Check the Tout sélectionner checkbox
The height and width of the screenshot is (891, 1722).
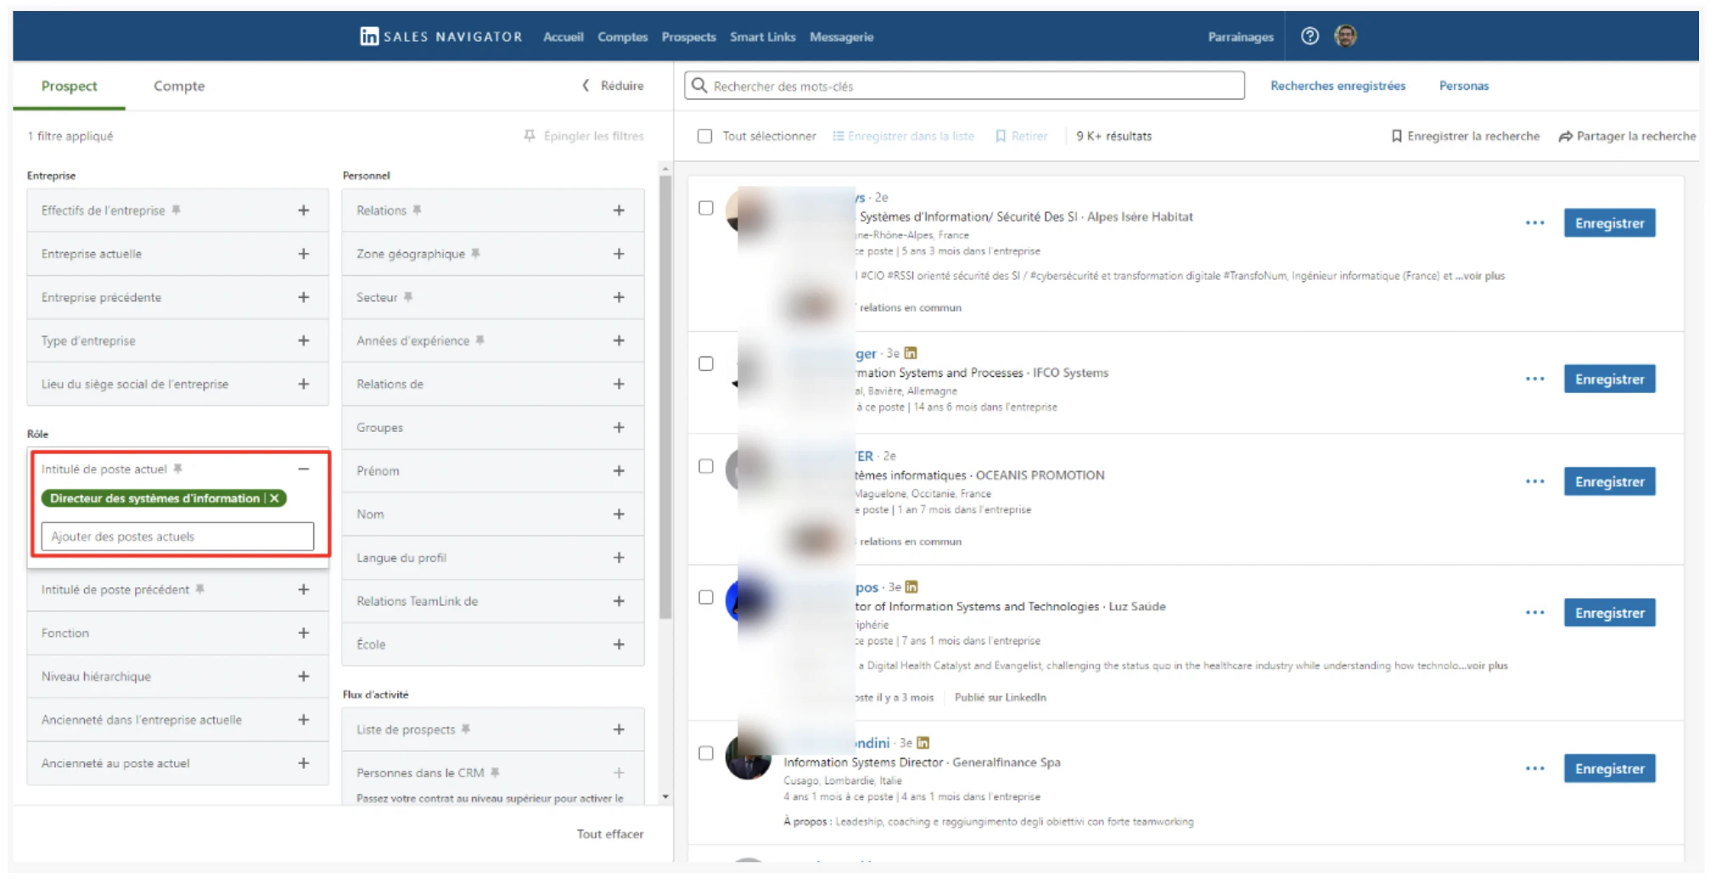click(704, 136)
